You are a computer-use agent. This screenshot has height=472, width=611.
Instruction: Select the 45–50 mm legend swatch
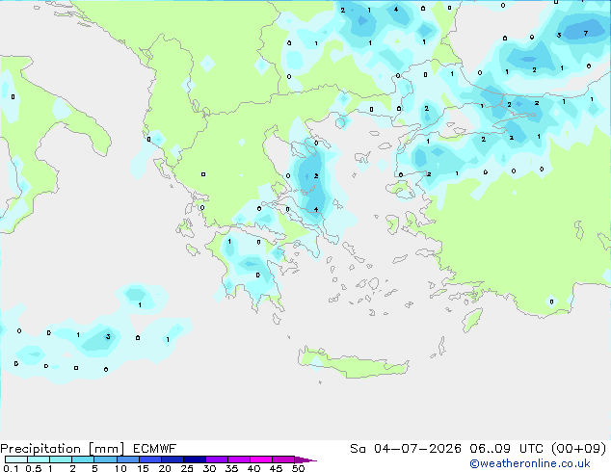283,459
